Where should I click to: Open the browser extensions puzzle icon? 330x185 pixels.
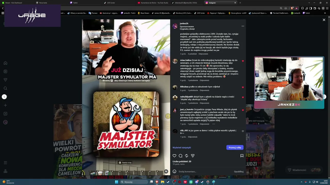[302, 8]
